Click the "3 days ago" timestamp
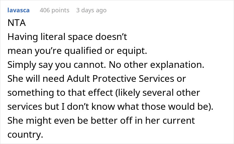Screen dimensions: 234x144 [91, 10]
